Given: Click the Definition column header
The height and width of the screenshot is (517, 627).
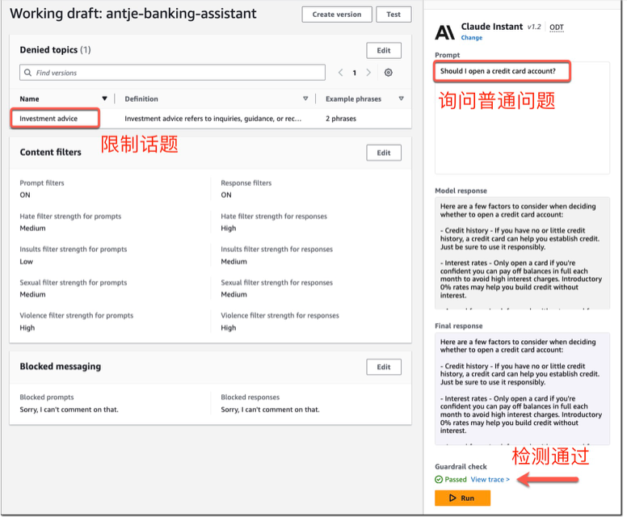Looking at the screenshot, I should coord(141,99).
